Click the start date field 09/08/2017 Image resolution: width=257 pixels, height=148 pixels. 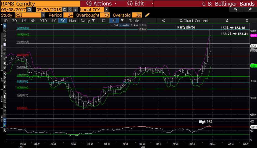[14, 9]
